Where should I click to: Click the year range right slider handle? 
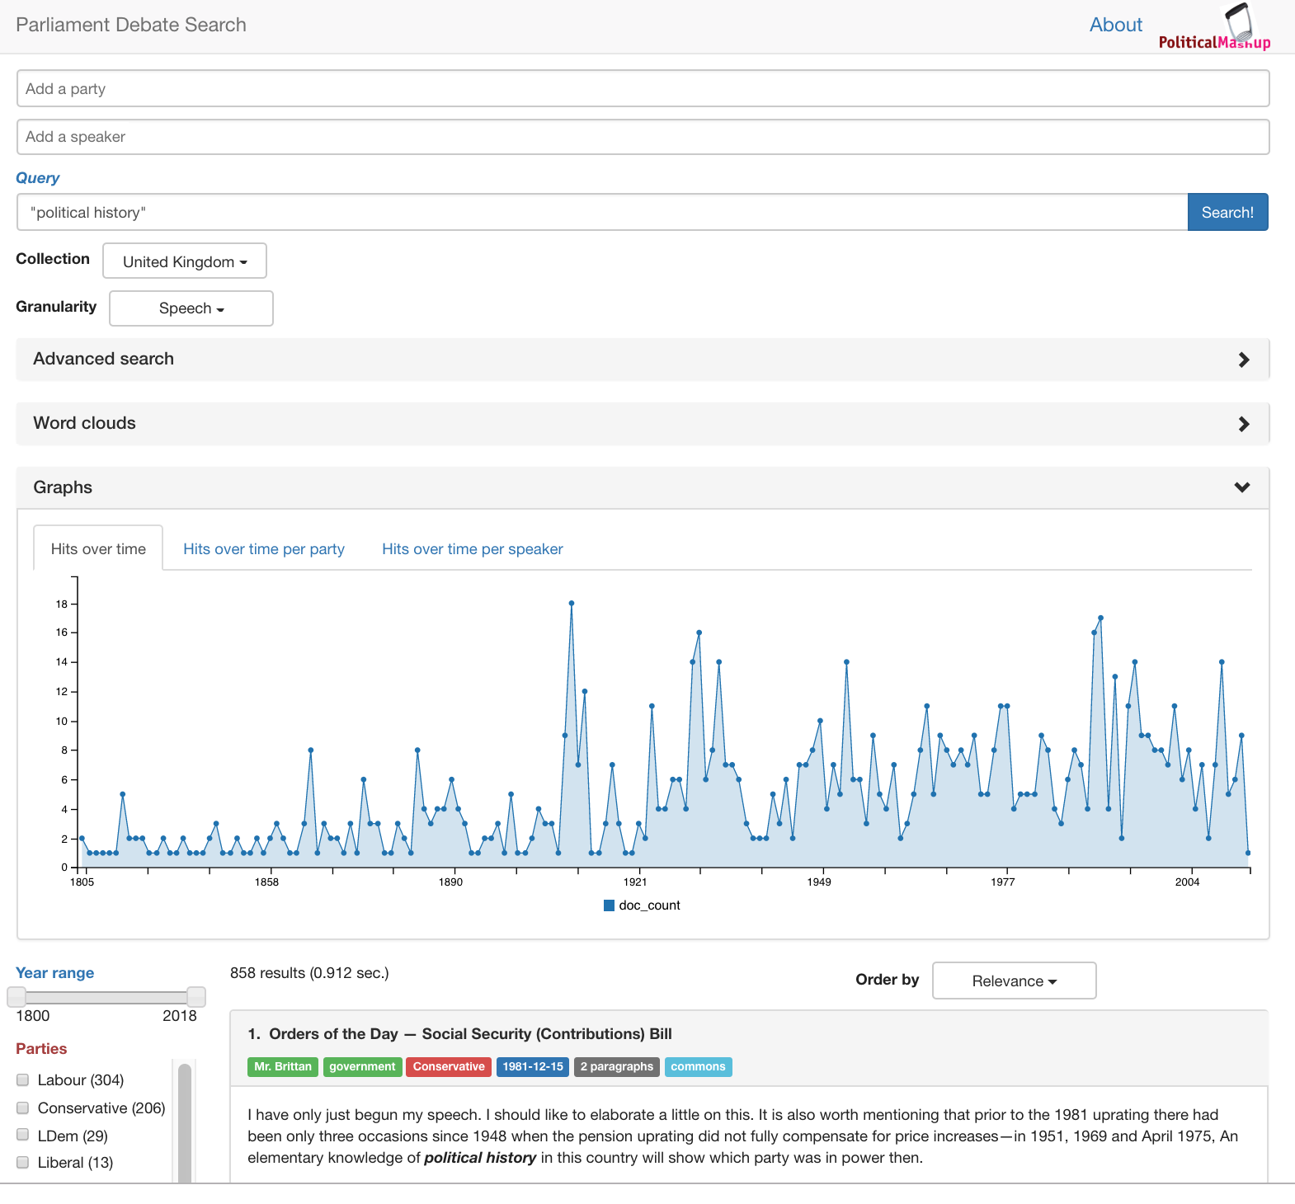pyautogui.click(x=196, y=996)
